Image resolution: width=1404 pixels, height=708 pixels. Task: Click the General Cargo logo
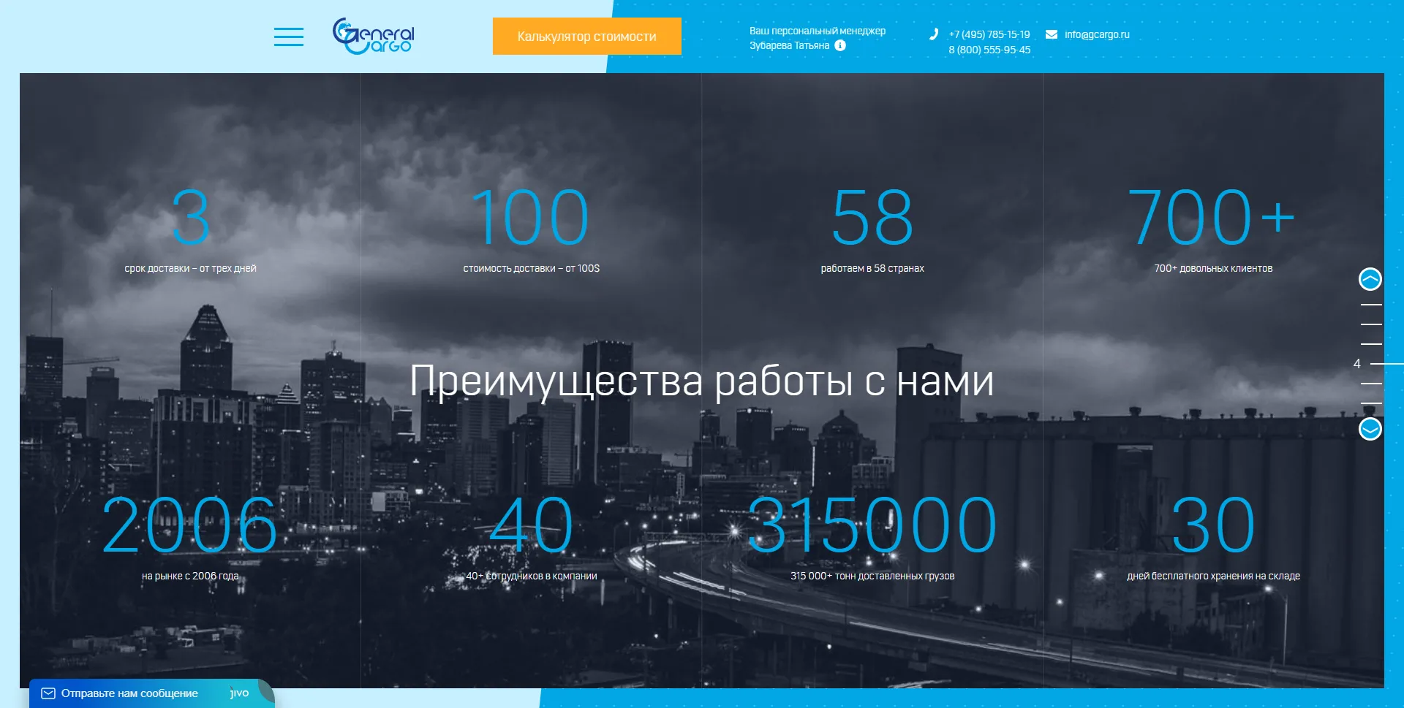[374, 36]
